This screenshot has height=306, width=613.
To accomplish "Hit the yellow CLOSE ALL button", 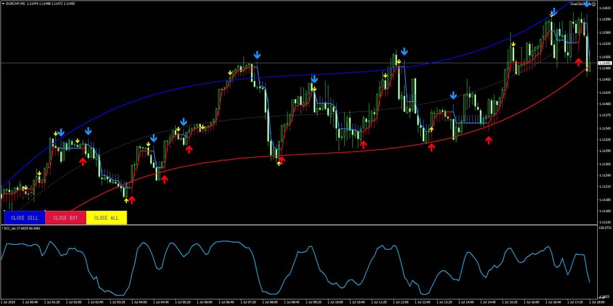I will point(106,218).
